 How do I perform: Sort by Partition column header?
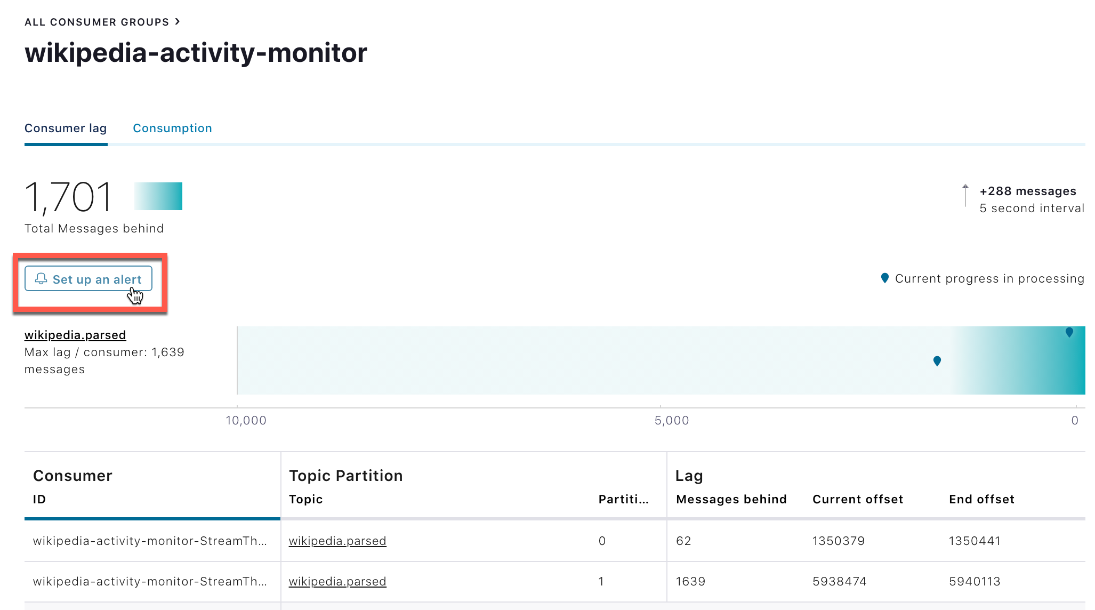pyautogui.click(x=623, y=499)
